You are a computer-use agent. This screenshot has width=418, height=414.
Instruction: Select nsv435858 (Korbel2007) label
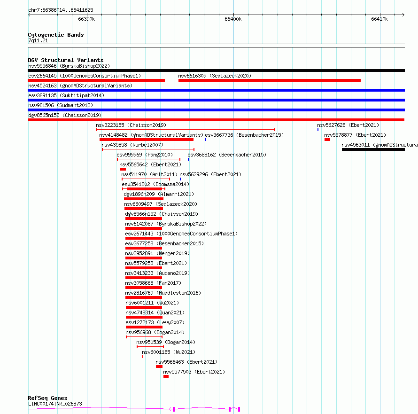coord(132,145)
